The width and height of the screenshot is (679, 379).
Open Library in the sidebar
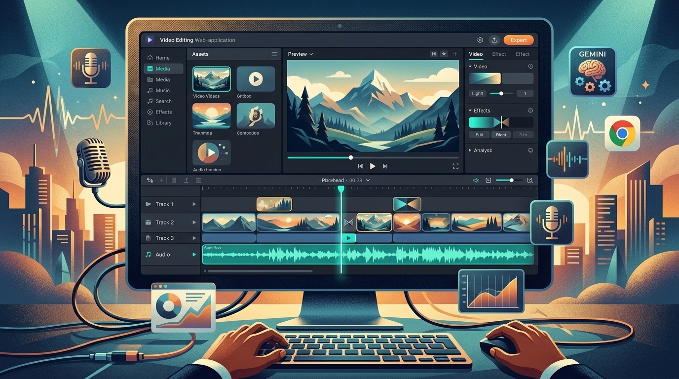point(163,123)
